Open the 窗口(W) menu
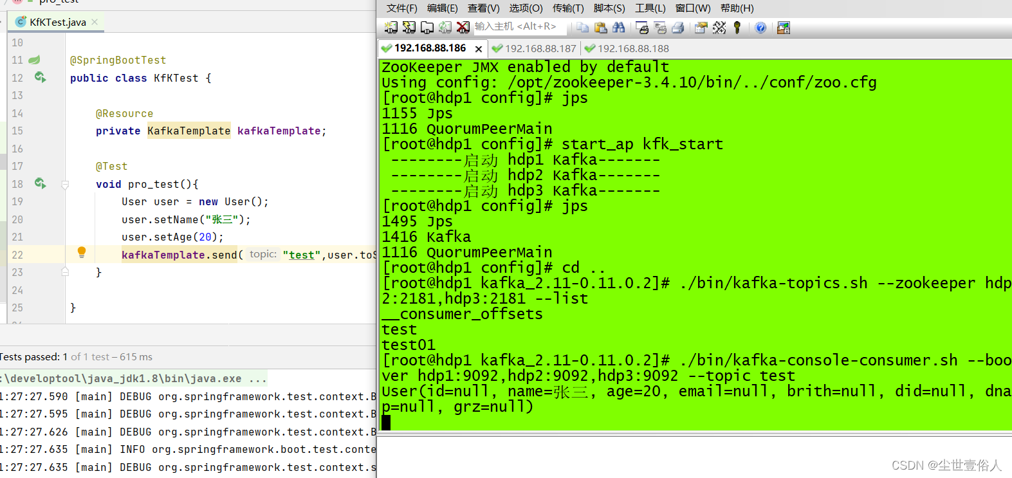Screen dimensions: 1012x478 [693, 8]
